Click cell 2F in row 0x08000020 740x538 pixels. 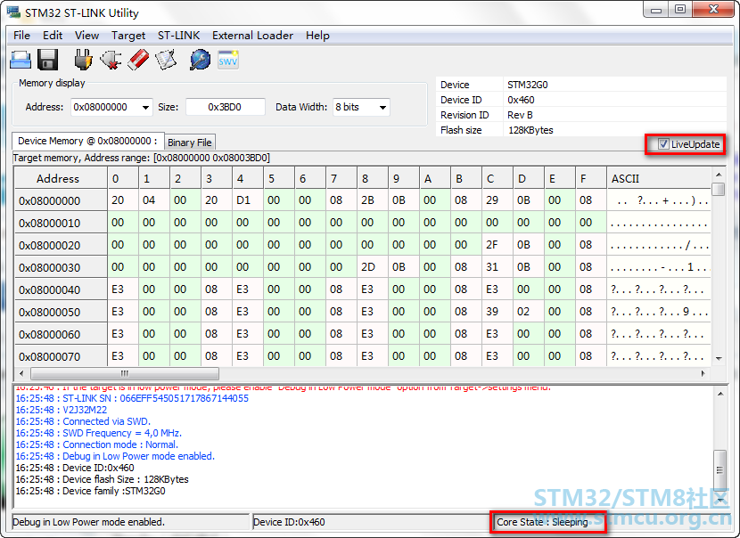(497, 245)
